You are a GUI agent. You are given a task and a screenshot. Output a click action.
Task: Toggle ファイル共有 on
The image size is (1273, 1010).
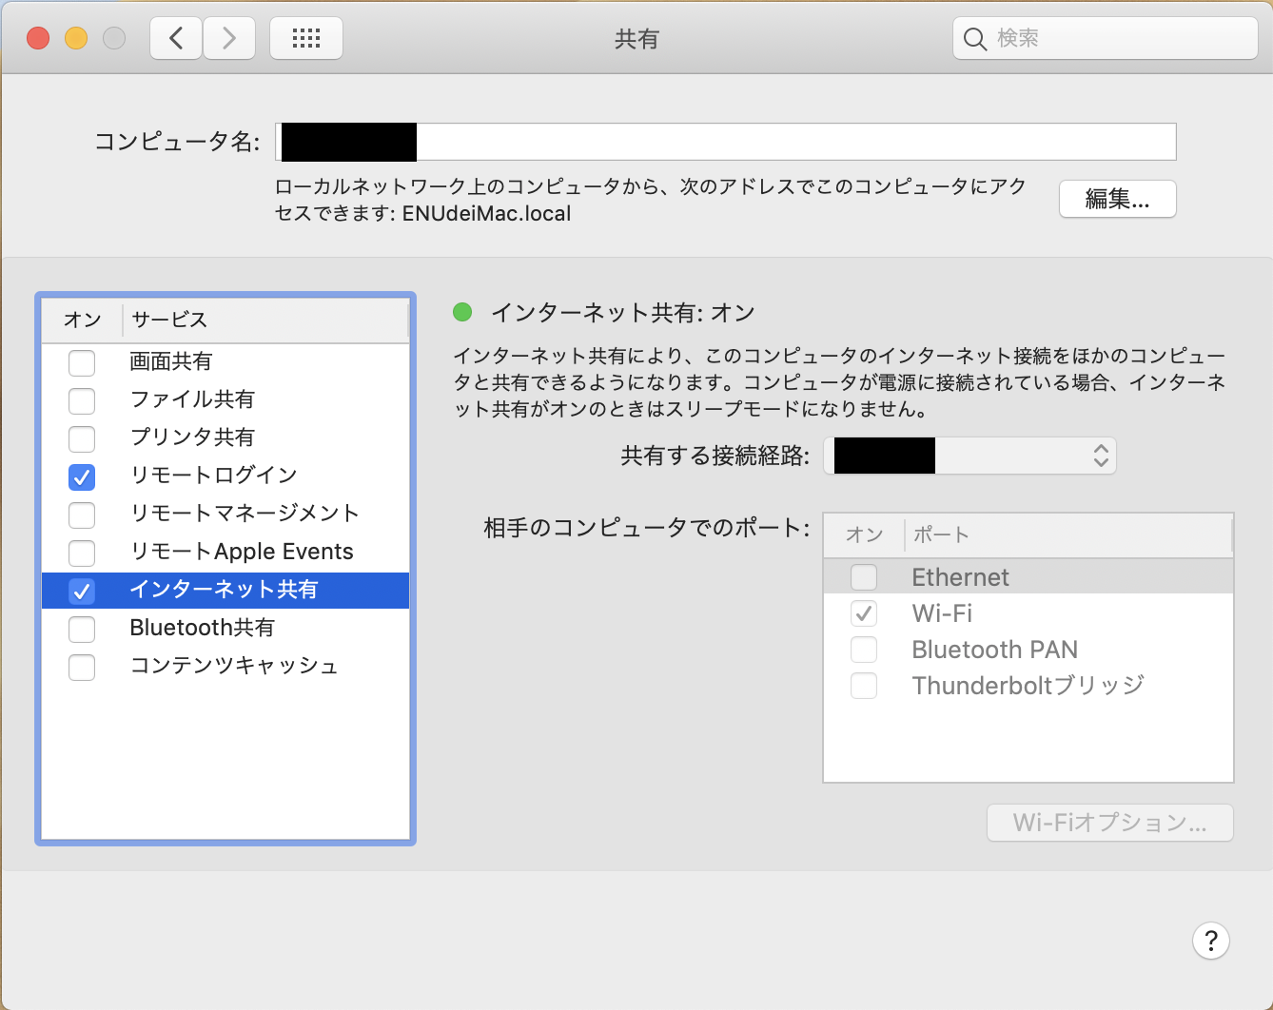point(82,400)
